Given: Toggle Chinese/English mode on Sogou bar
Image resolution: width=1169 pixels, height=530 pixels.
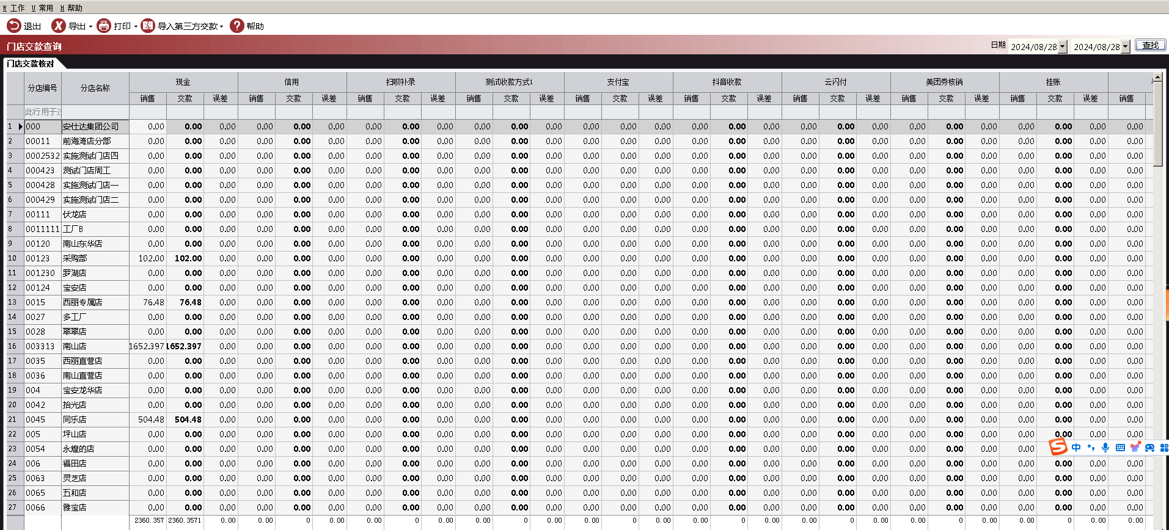Looking at the screenshot, I should (x=1076, y=448).
